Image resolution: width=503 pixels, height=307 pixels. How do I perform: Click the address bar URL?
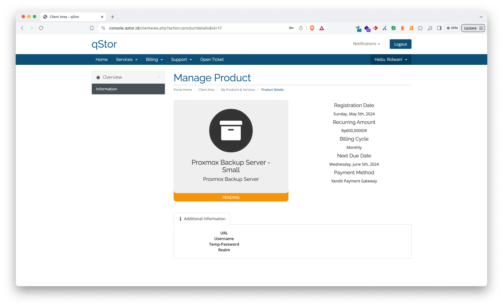[165, 28]
